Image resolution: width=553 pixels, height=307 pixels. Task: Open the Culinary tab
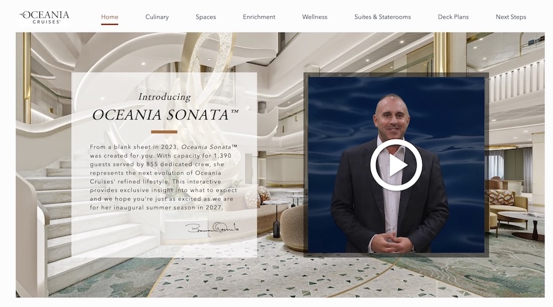[157, 17]
